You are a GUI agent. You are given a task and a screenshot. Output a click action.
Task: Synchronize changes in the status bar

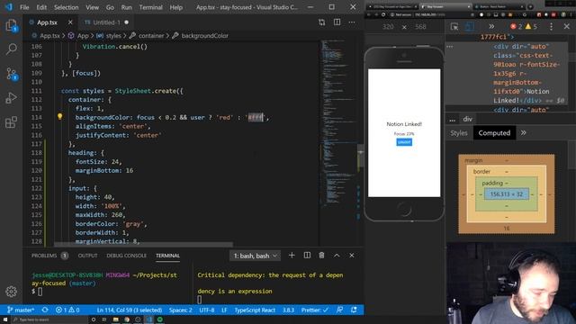pyautogui.click(x=45, y=310)
